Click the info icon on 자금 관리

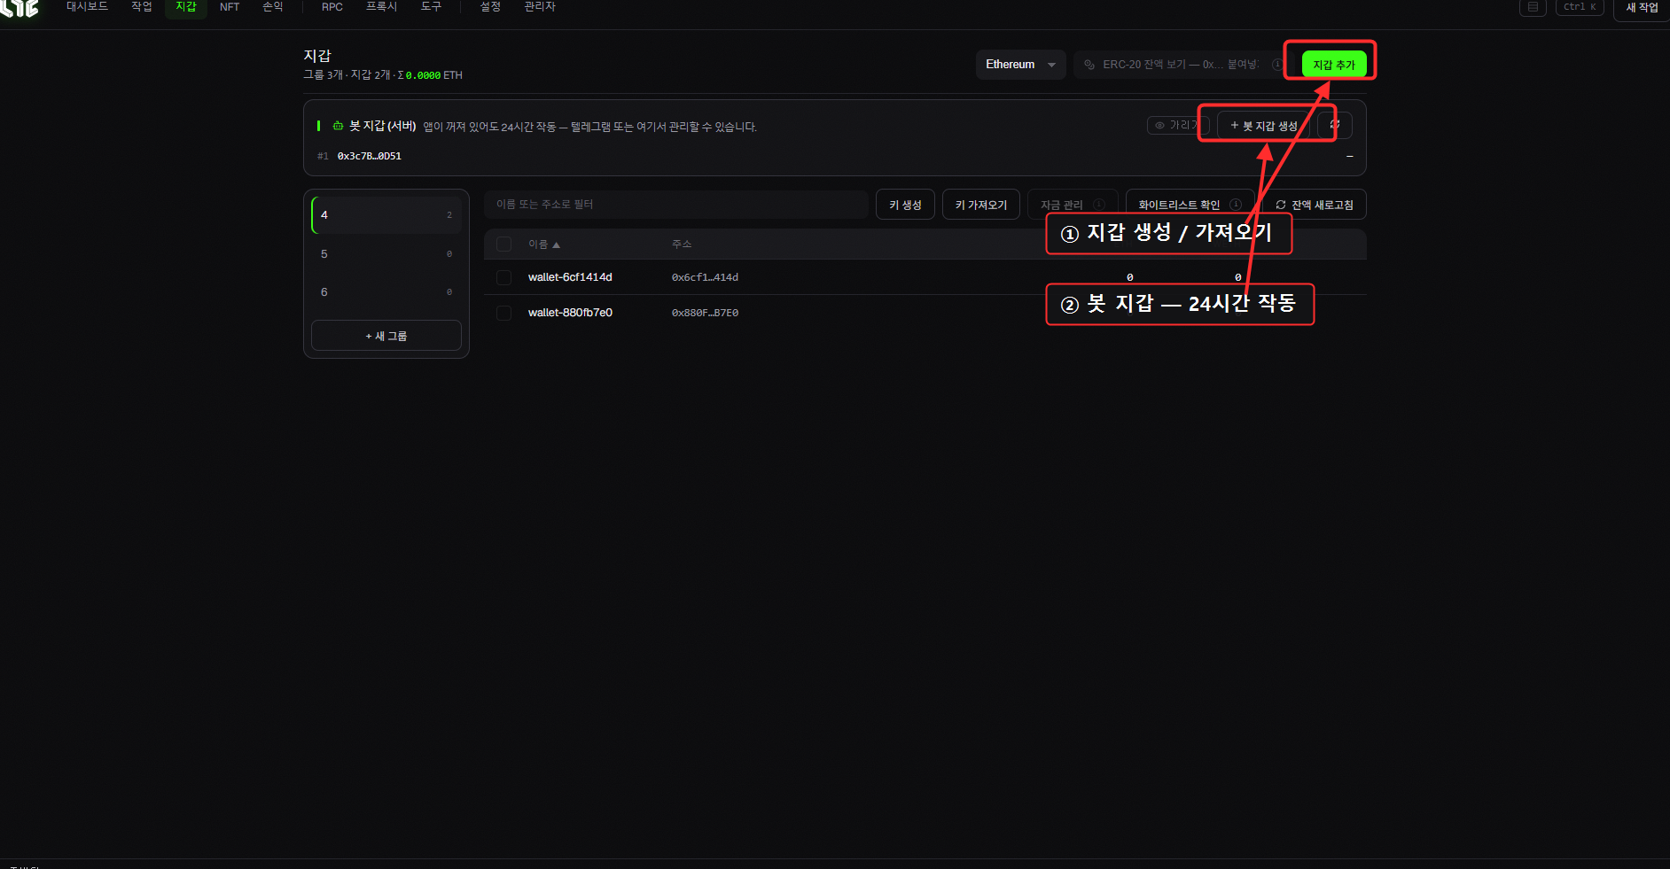1099,205
